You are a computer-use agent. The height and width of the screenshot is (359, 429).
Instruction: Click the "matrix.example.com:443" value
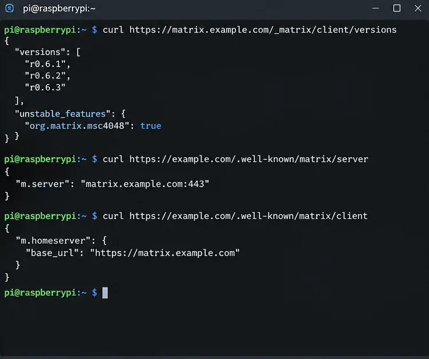coord(145,184)
